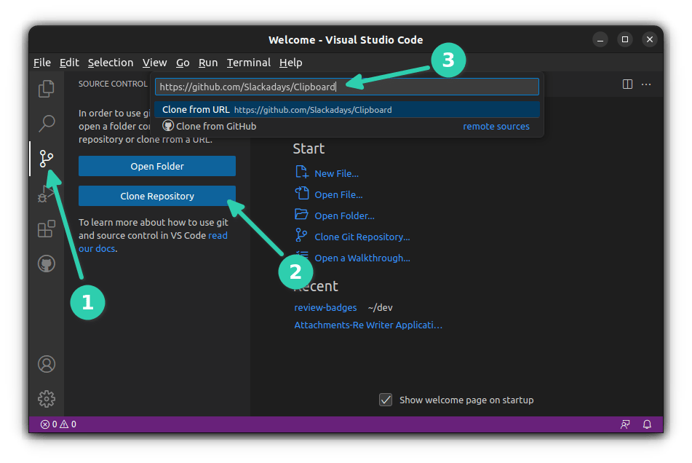This screenshot has width=692, height=463.
Task: Open the GitHub view in activity bar
Action: (47, 264)
